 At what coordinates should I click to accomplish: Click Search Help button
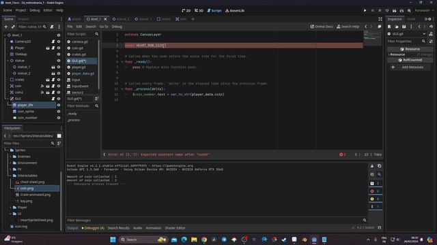tap(348, 27)
